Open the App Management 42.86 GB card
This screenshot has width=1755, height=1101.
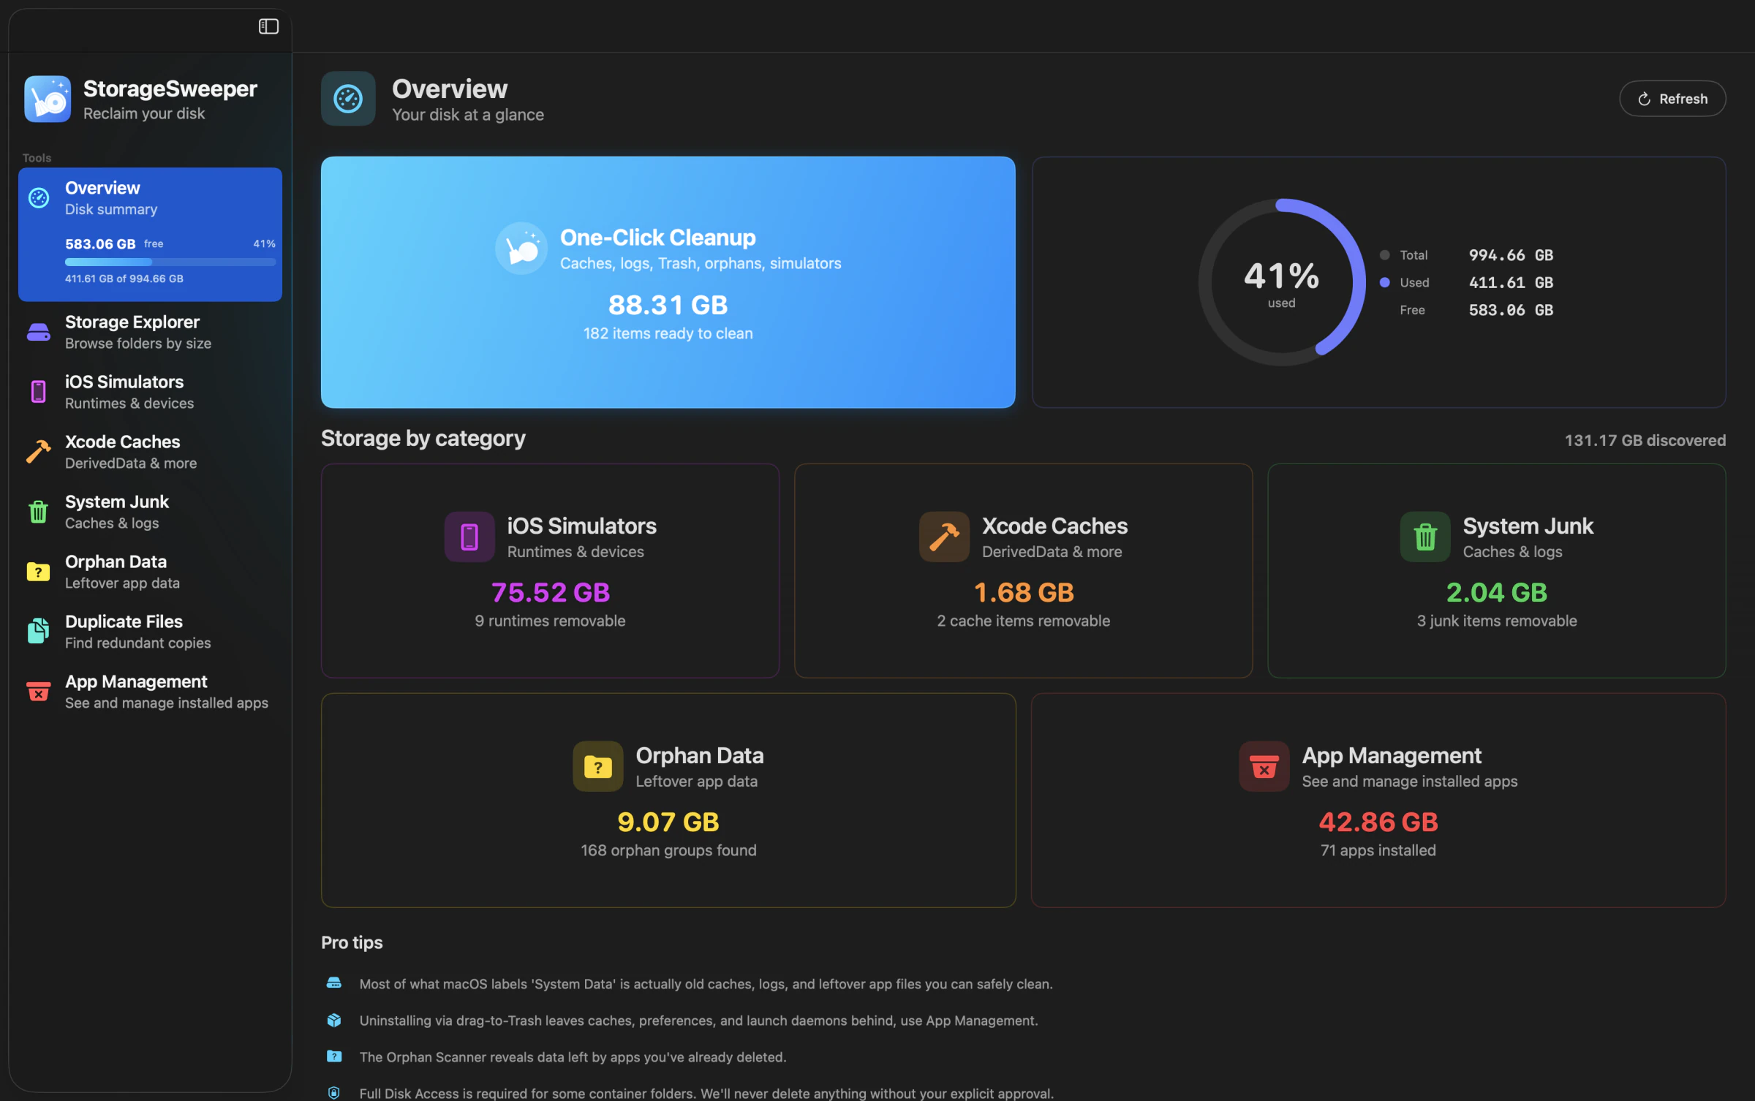pos(1378,801)
